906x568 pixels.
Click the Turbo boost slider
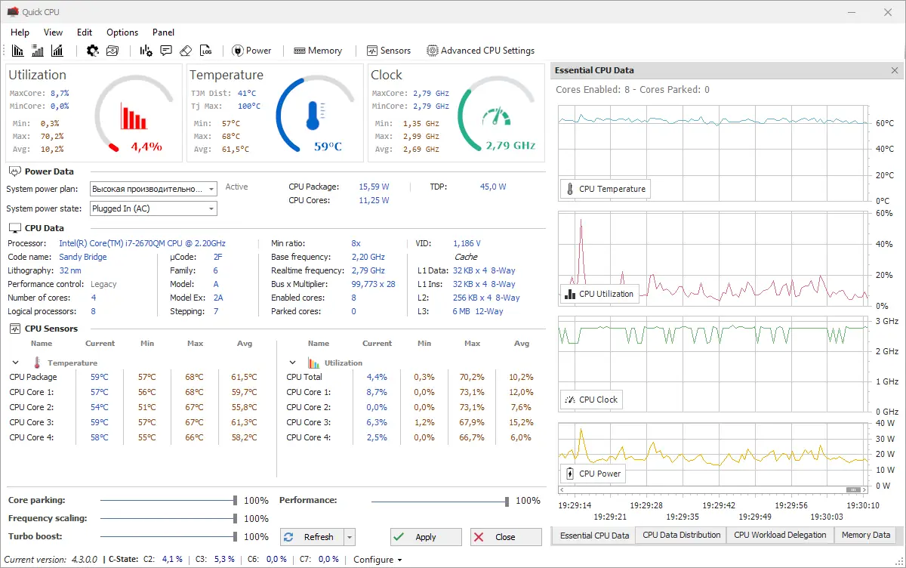tap(168, 537)
